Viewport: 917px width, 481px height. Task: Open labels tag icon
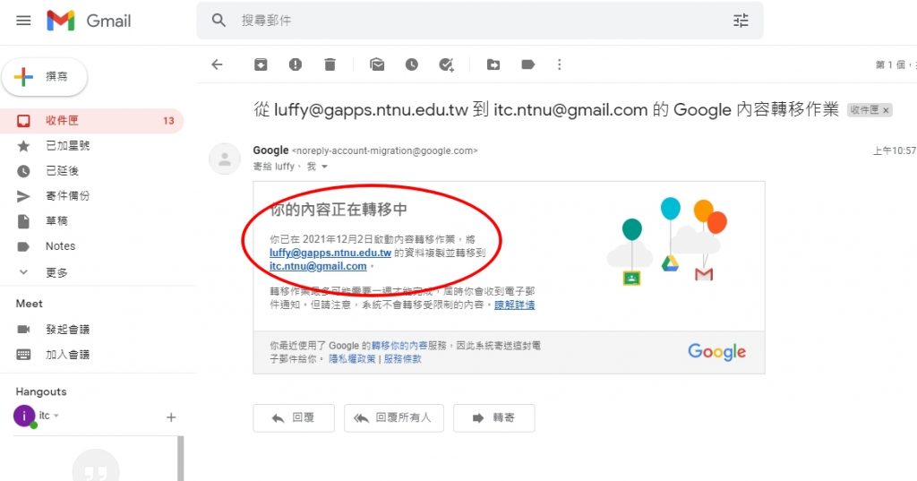pos(528,64)
